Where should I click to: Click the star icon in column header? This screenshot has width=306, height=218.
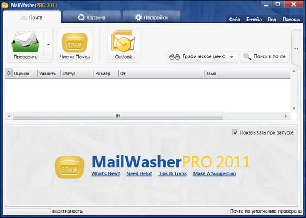(9, 73)
